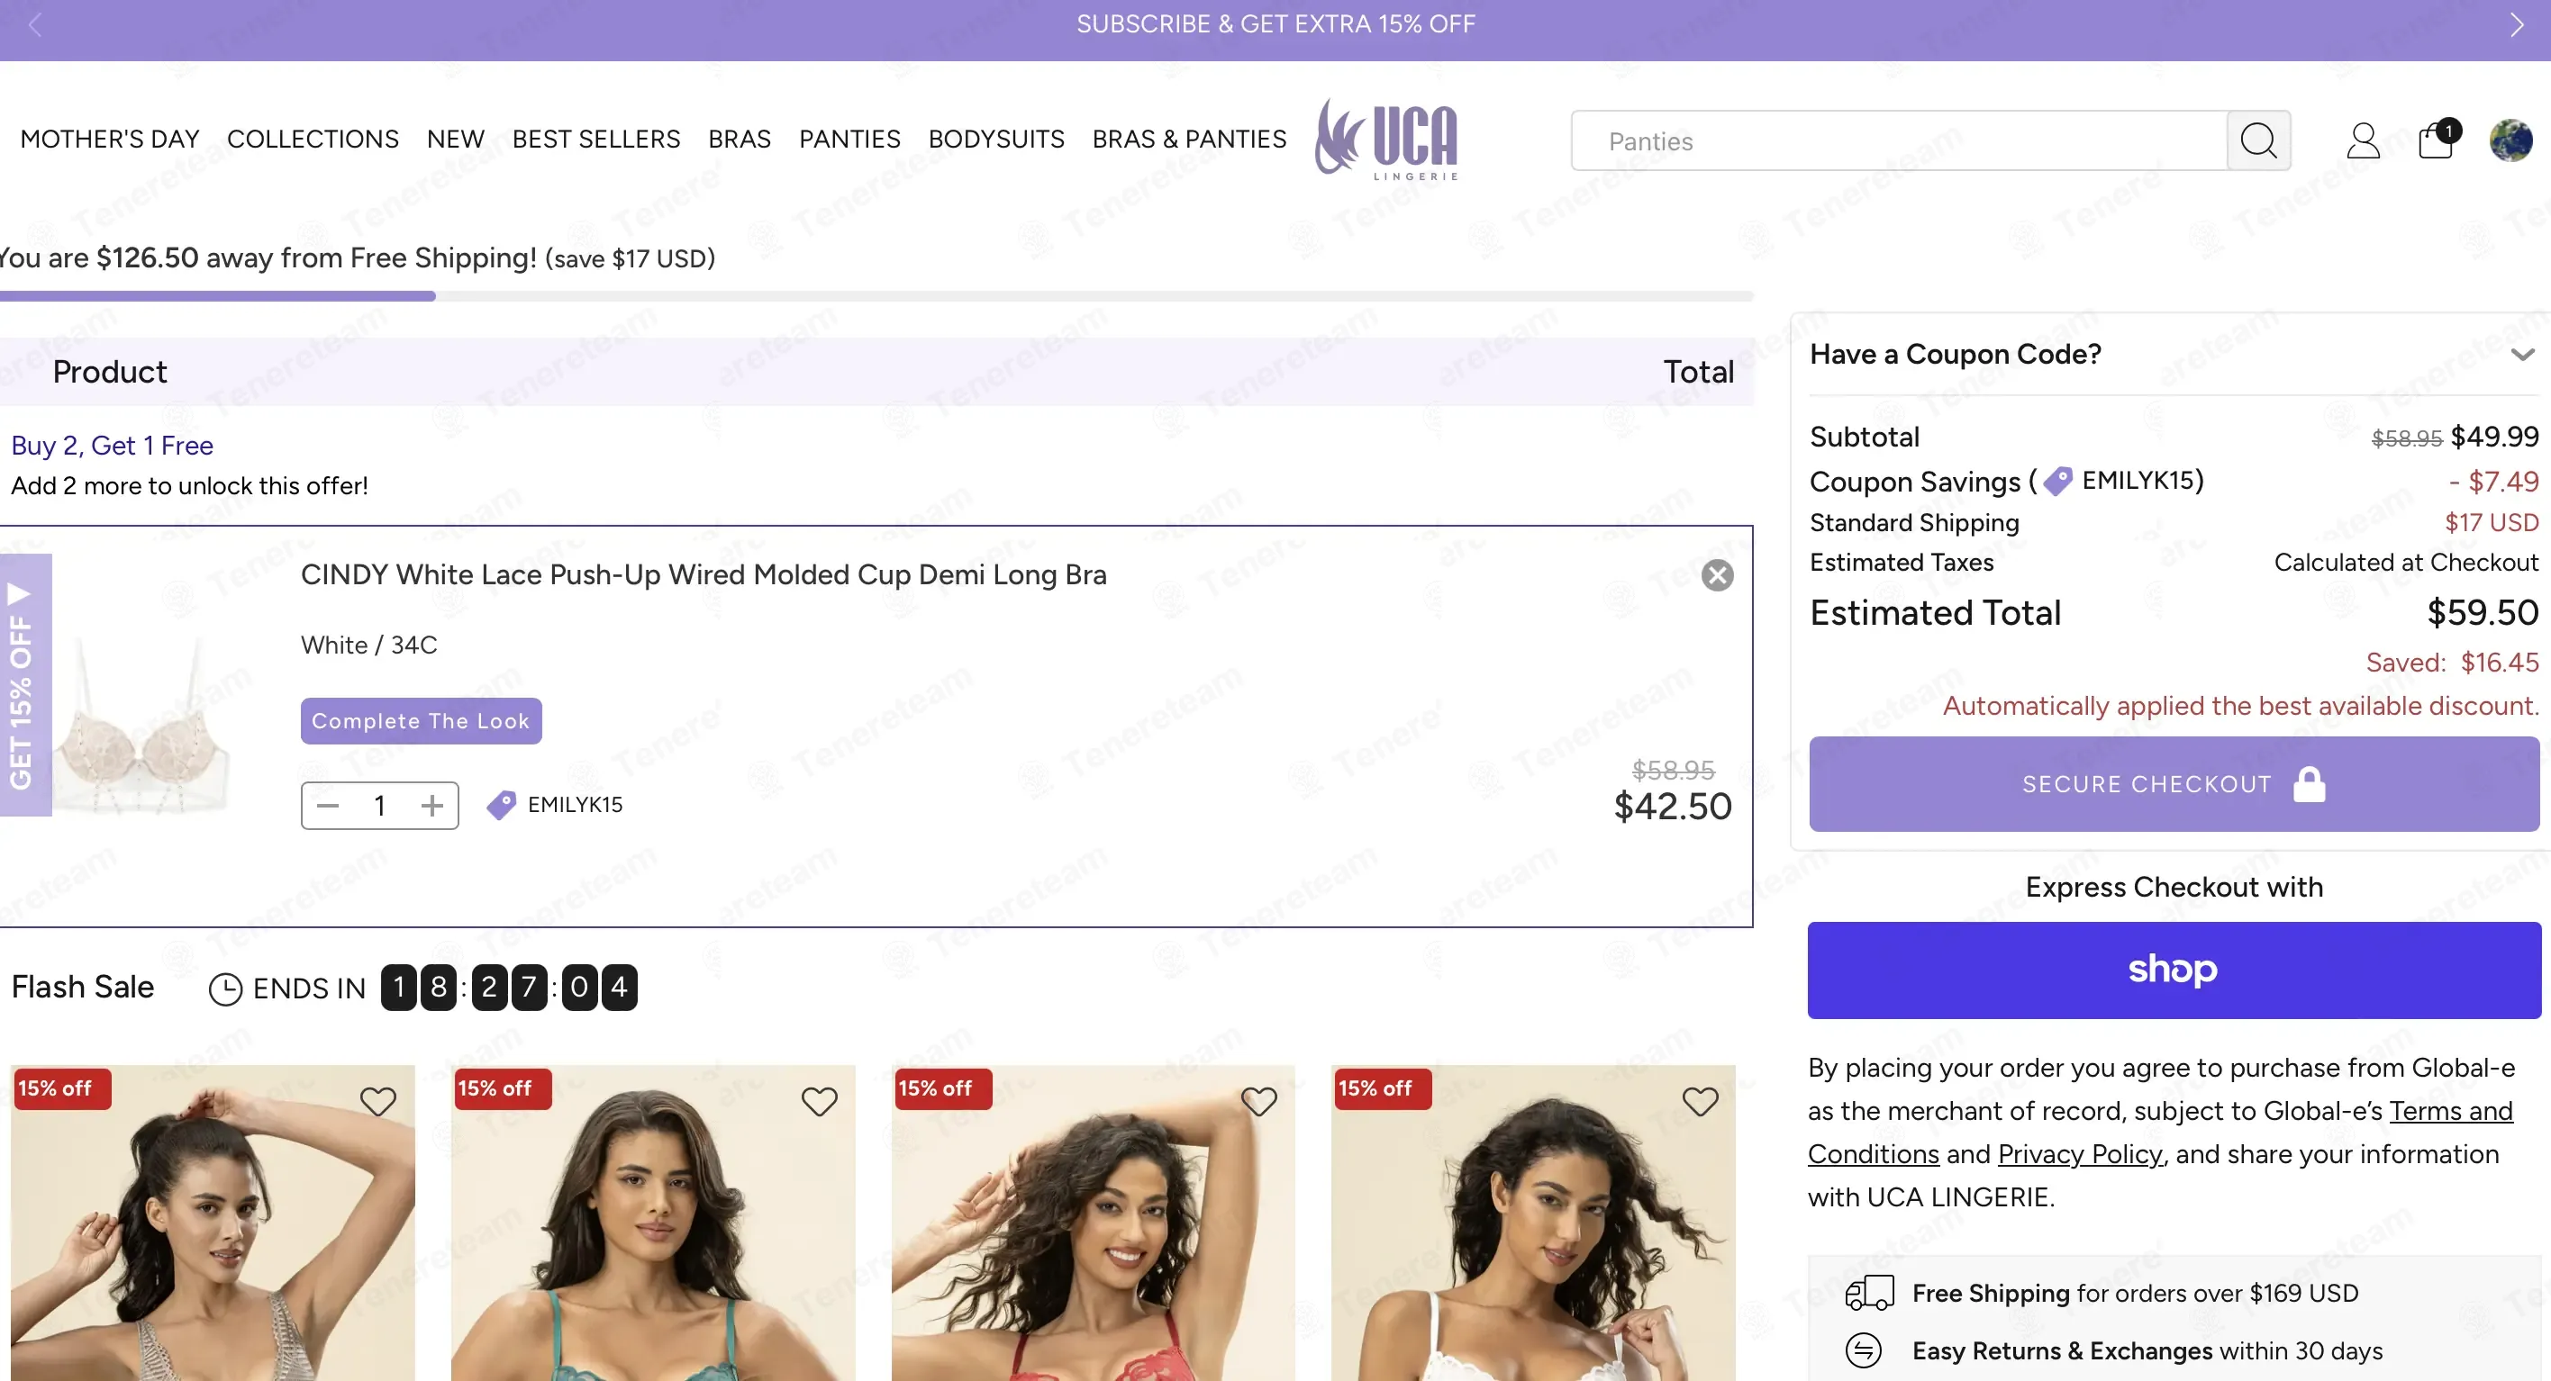Click the Subscribe & Get Extra 15% Off banner
Image resolution: width=2551 pixels, height=1381 pixels.
(1275, 24)
